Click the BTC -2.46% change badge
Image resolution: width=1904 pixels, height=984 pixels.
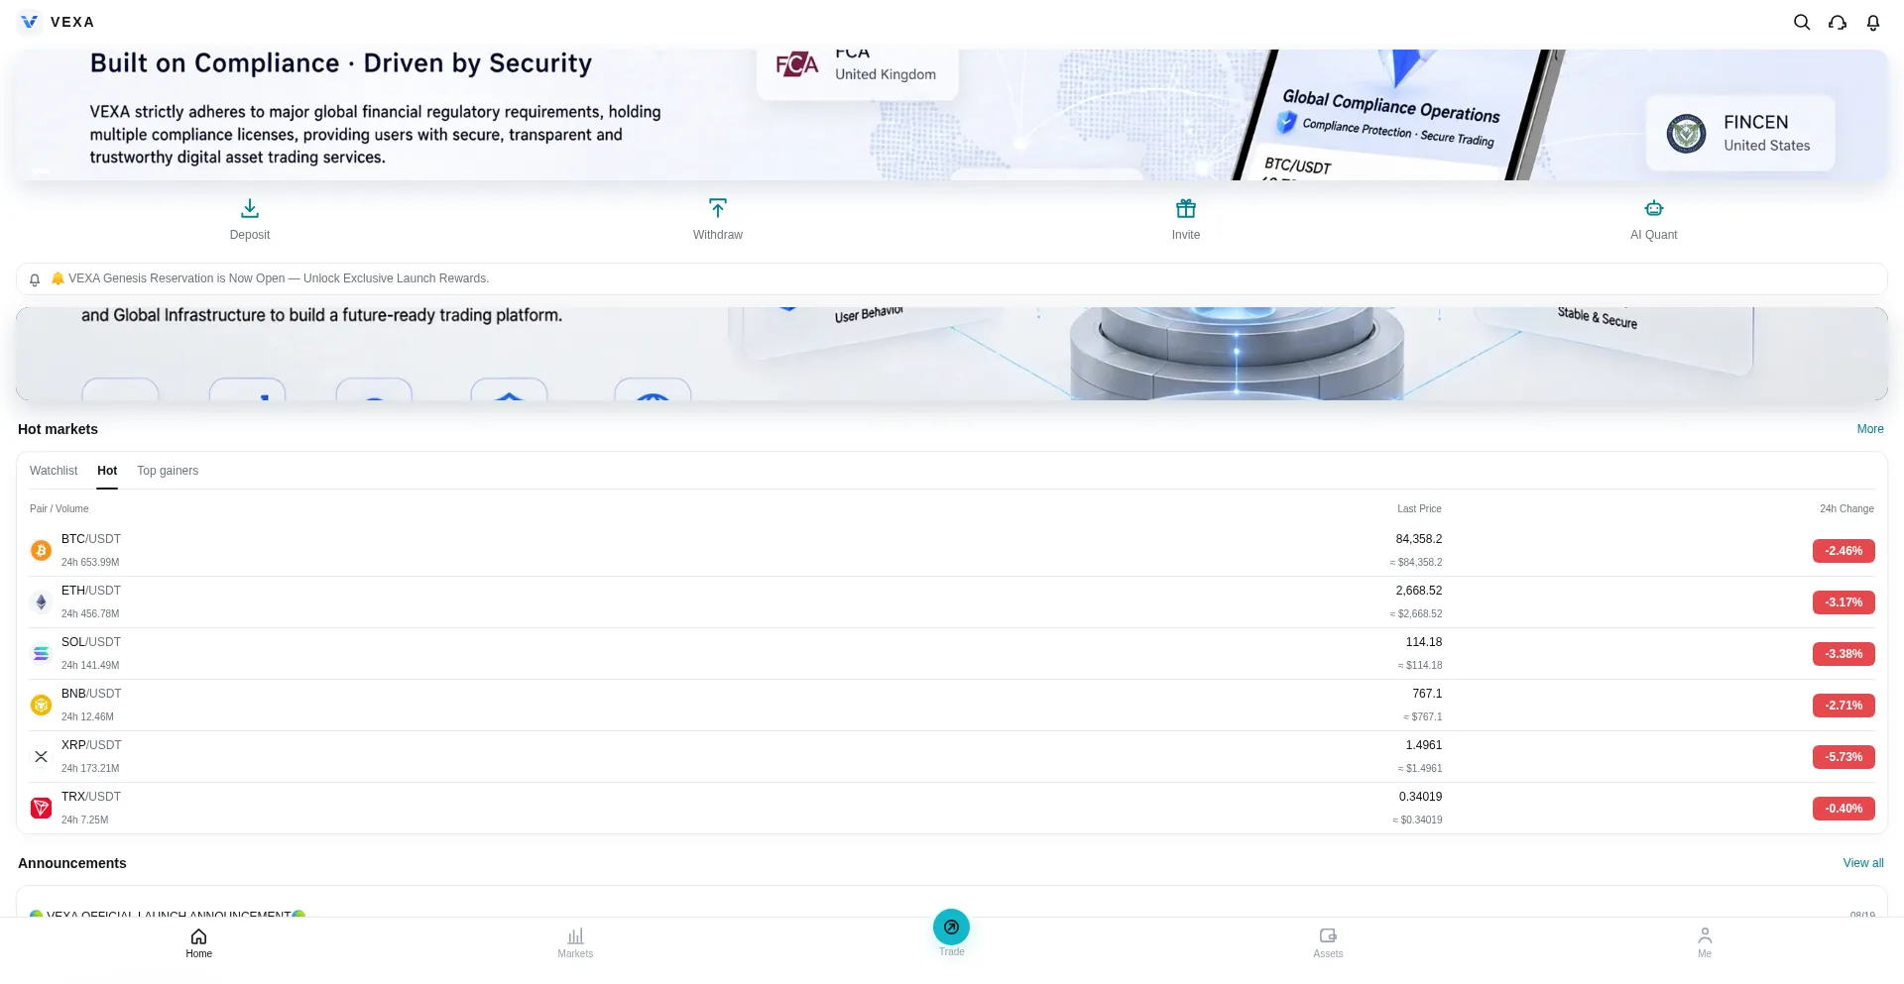(x=1844, y=551)
